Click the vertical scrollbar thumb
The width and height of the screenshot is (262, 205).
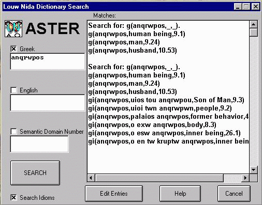254,33
